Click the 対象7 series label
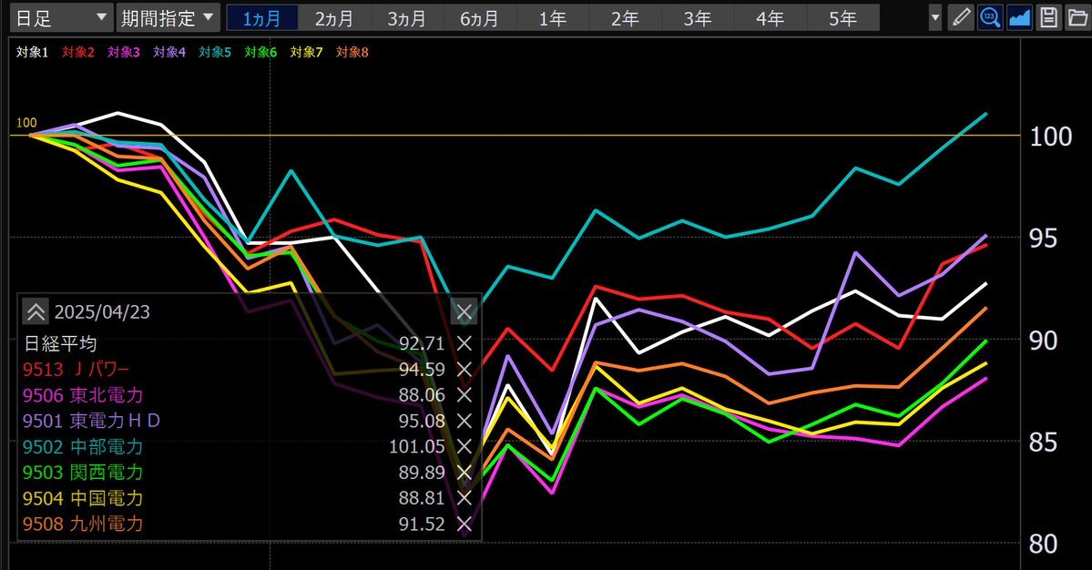Image resolution: width=1092 pixels, height=570 pixels. pos(306,52)
